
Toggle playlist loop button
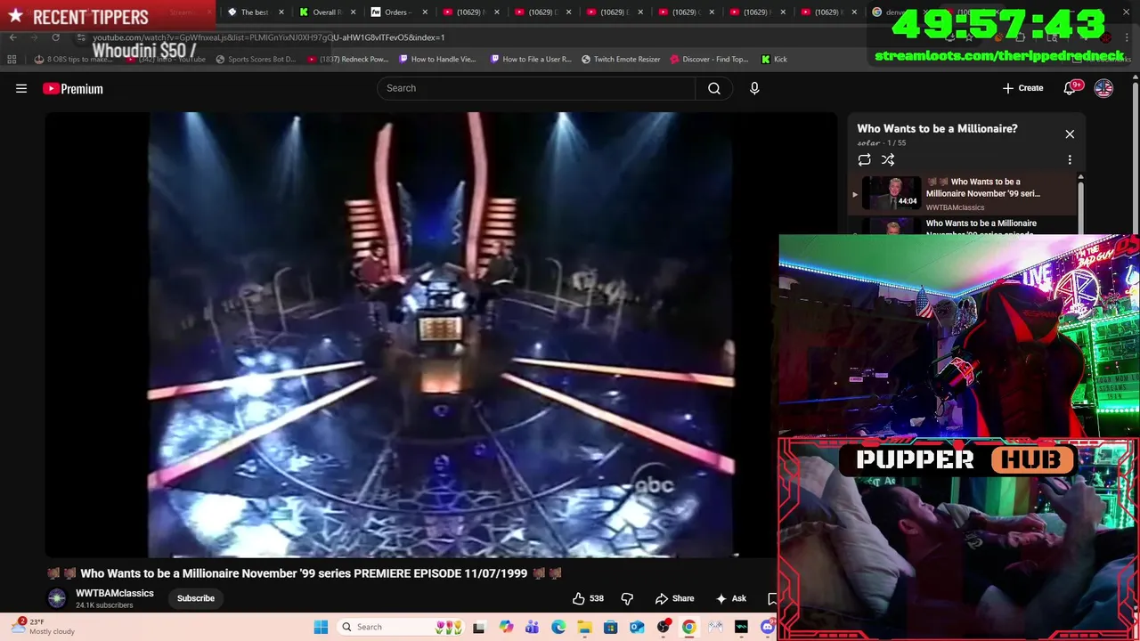[x=864, y=159]
